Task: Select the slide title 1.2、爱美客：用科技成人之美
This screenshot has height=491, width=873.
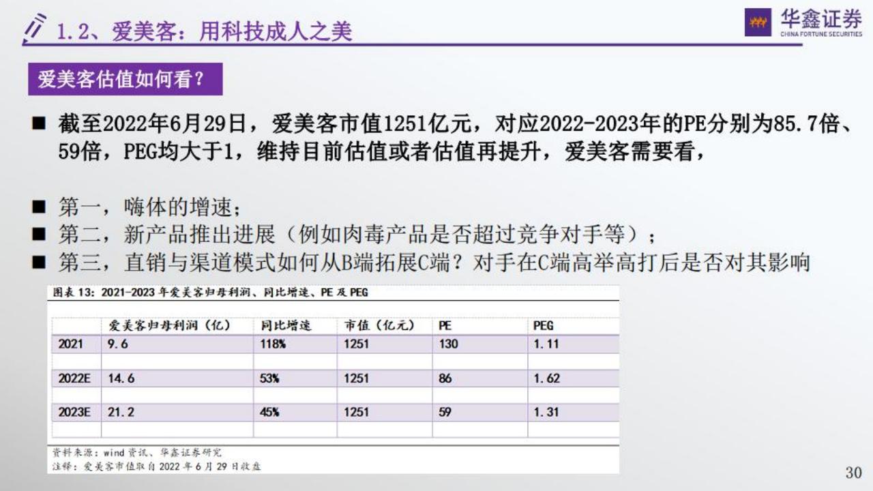Action: 204,31
